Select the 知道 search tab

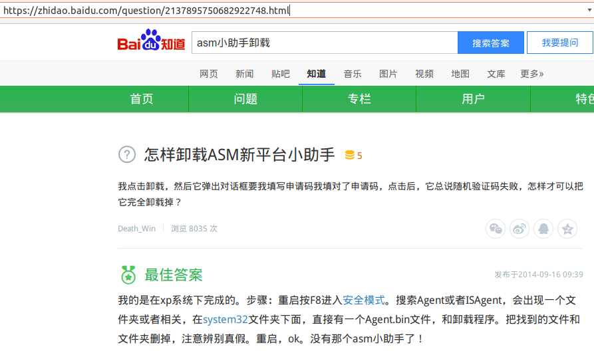tap(317, 74)
